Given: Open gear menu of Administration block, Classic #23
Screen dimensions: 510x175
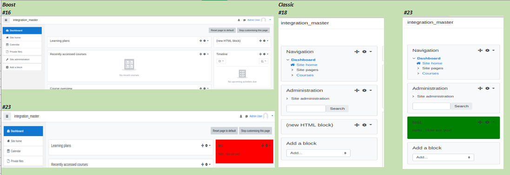Looking at the screenshot, I should (x=490, y=88).
